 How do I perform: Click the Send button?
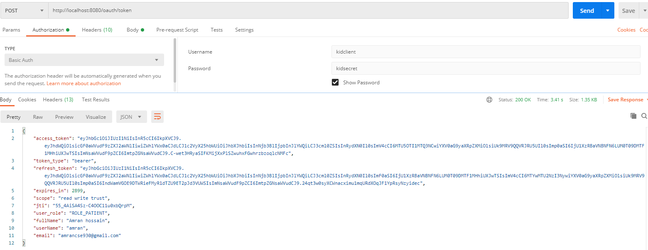(x=587, y=10)
